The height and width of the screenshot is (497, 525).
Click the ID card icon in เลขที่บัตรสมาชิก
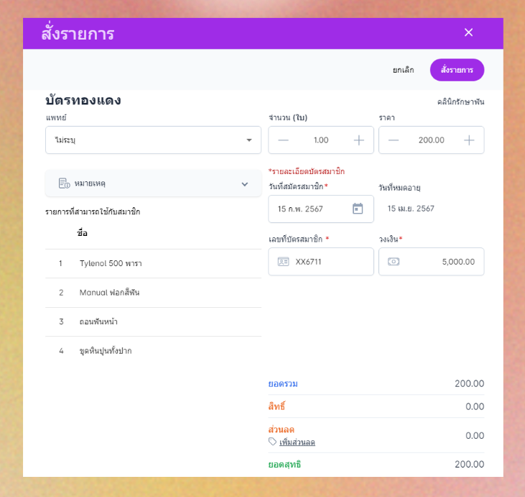(x=283, y=262)
